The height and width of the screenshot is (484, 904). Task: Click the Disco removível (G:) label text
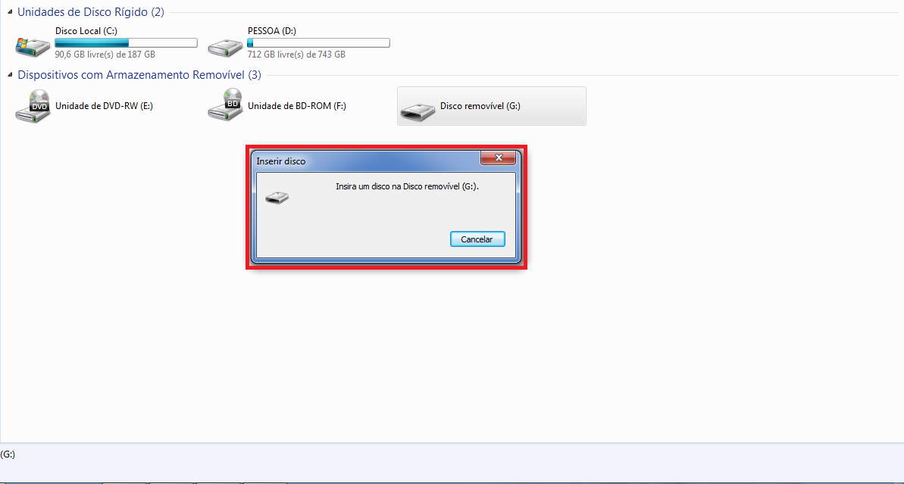pos(480,106)
